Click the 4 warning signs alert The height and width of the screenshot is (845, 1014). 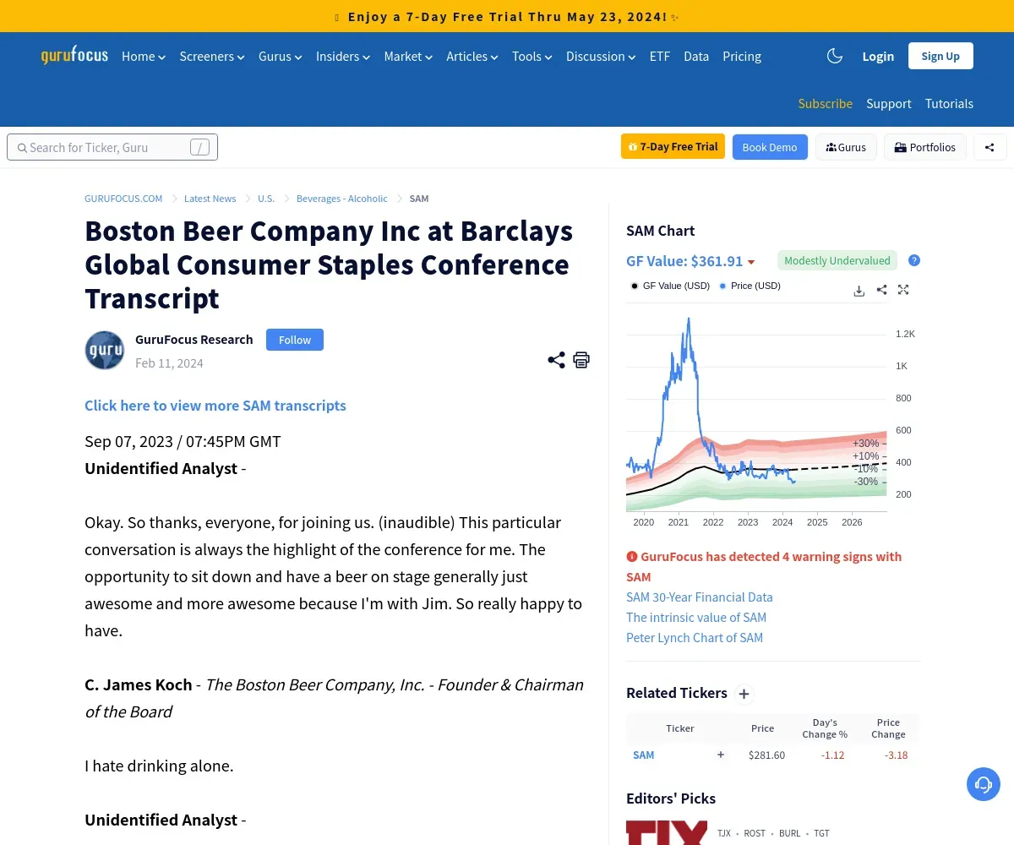tap(764, 566)
